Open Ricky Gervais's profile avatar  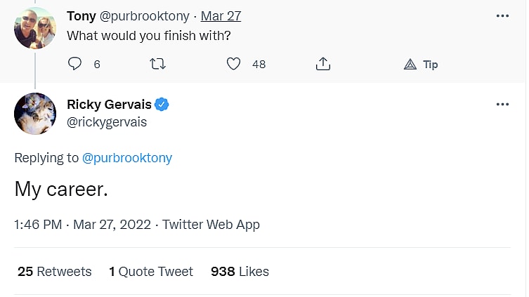pyautogui.click(x=35, y=114)
